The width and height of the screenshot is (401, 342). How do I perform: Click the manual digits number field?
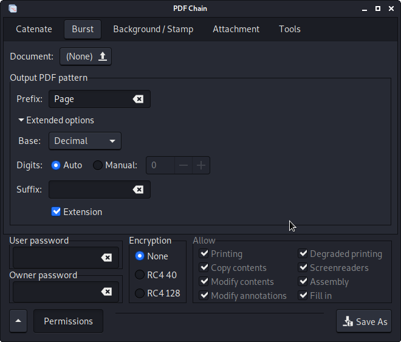pyautogui.click(x=160, y=165)
